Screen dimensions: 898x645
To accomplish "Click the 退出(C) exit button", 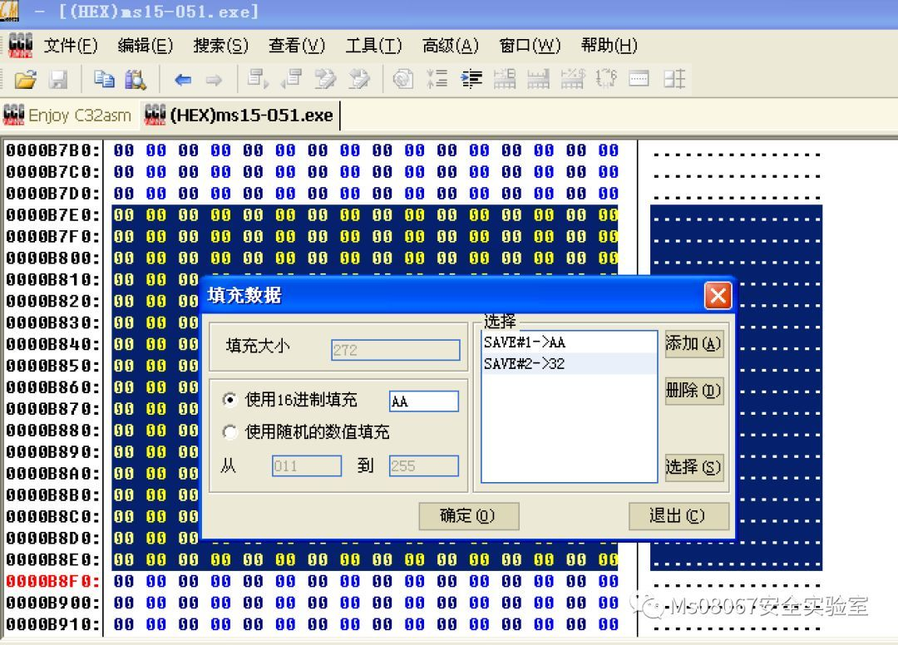I will click(678, 516).
